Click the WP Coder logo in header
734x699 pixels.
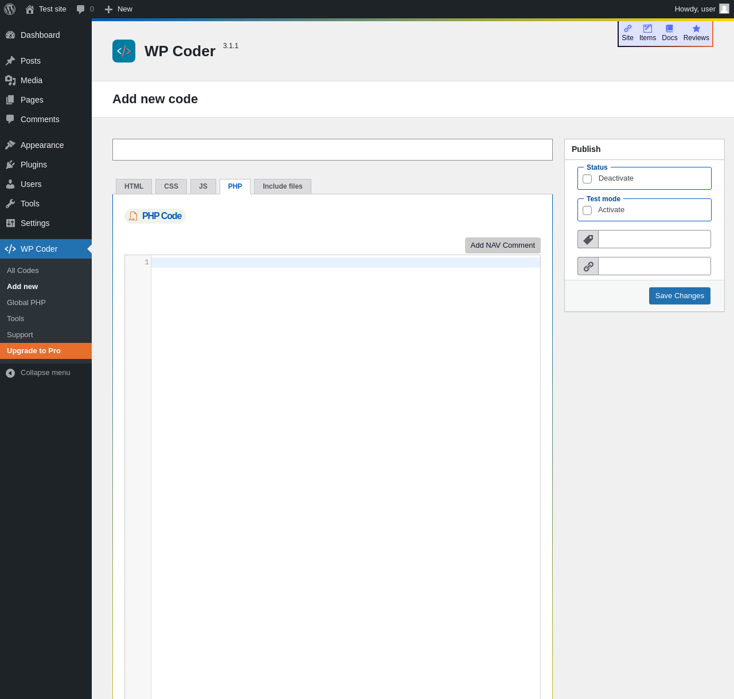pos(124,51)
